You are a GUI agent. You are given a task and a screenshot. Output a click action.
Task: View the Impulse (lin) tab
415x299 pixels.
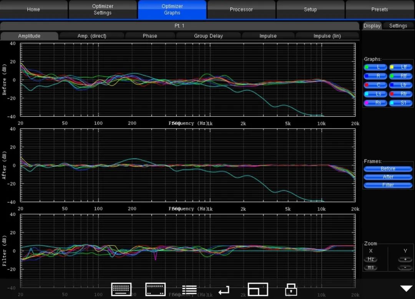click(327, 36)
